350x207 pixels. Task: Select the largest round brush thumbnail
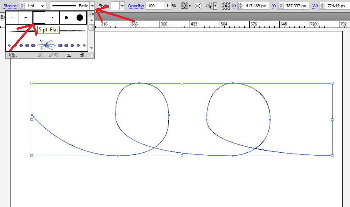tap(80, 18)
